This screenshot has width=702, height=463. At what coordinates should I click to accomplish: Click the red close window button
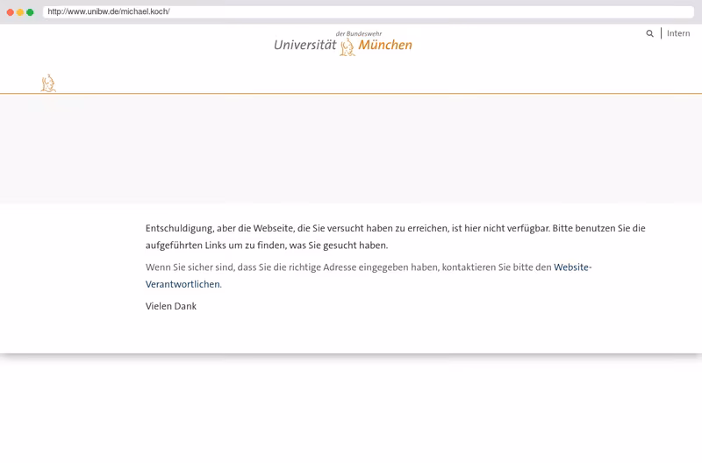coord(11,12)
